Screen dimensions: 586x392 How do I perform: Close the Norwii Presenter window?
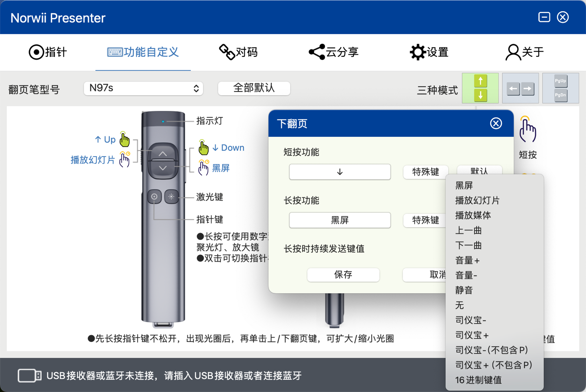tap(563, 17)
